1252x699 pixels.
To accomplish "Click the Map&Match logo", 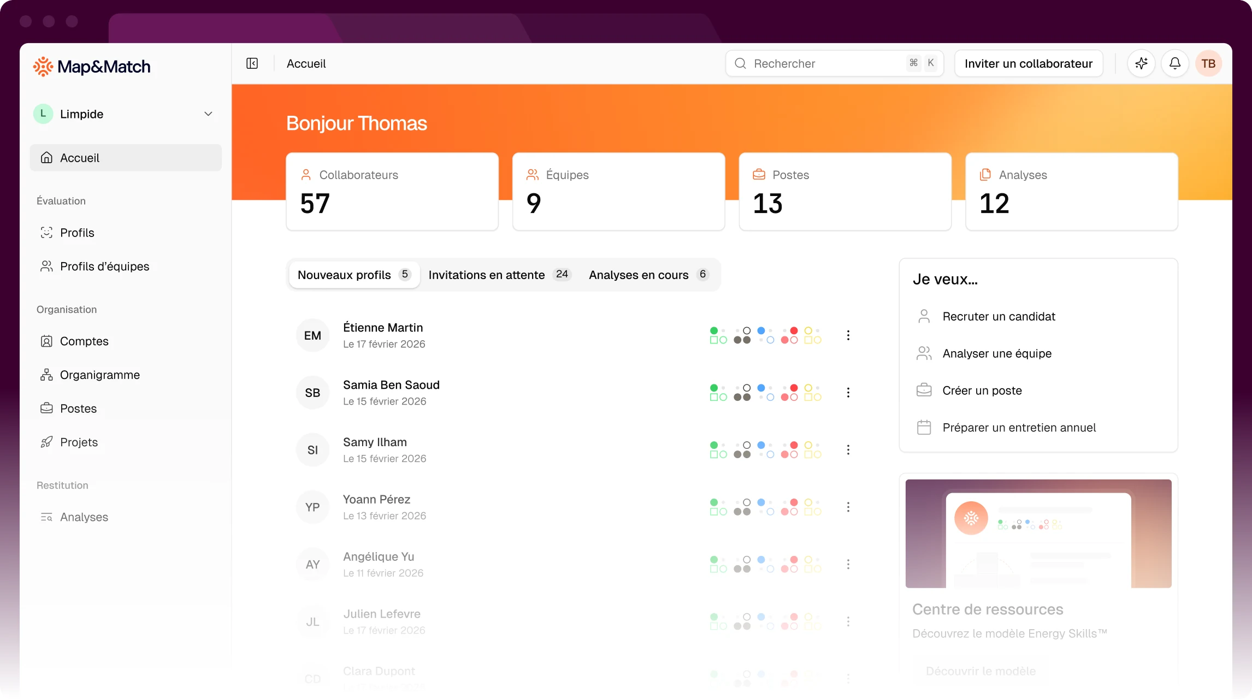I will pyautogui.click(x=92, y=67).
